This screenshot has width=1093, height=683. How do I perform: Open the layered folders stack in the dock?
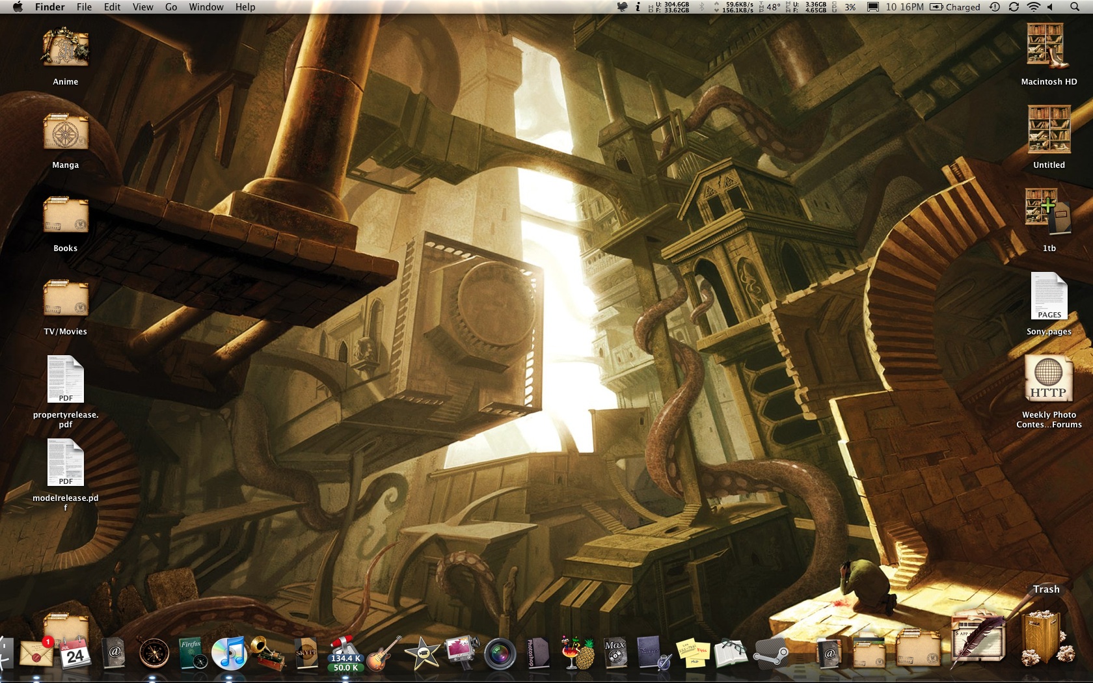(869, 650)
